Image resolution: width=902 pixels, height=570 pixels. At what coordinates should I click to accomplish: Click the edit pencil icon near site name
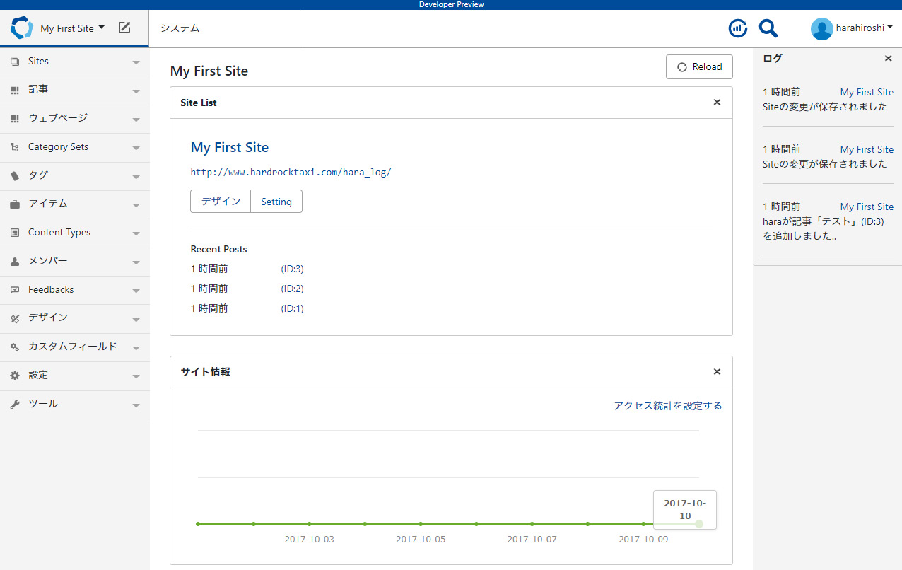click(124, 28)
